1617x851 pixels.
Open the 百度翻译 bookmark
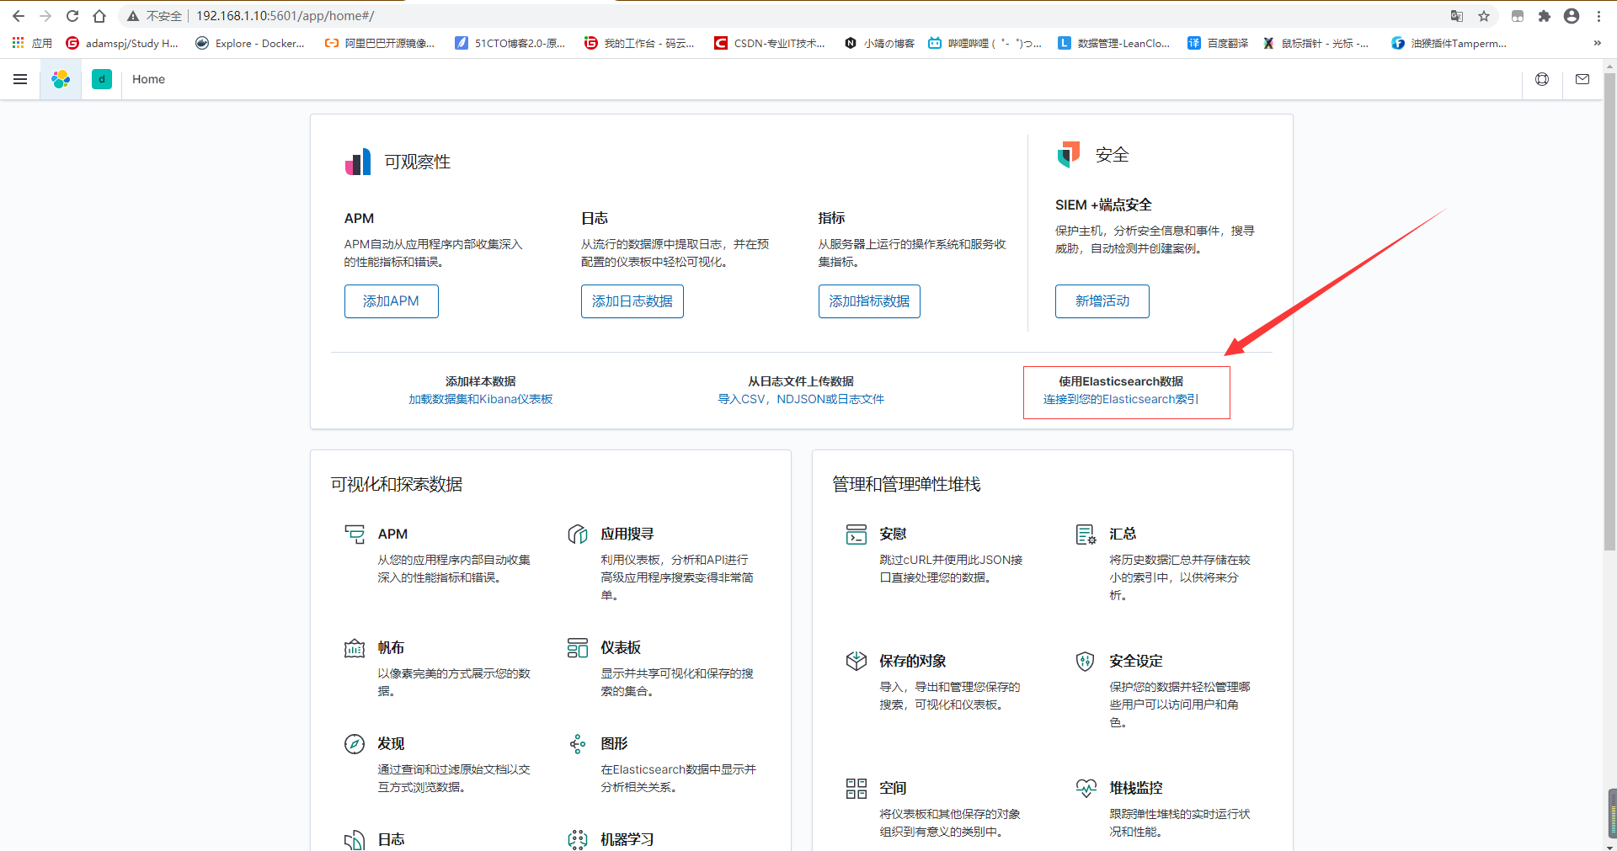coord(1218,43)
